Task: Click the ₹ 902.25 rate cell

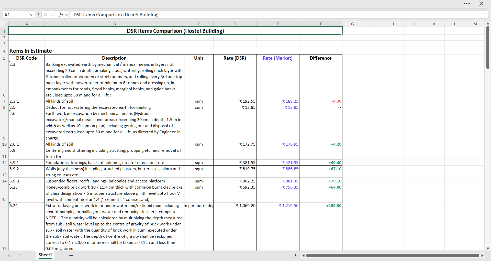Action: [235, 181]
